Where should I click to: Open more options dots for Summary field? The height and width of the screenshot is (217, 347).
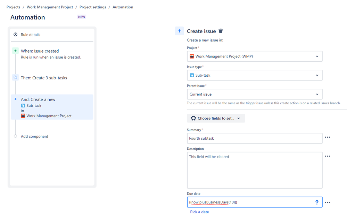point(328,137)
